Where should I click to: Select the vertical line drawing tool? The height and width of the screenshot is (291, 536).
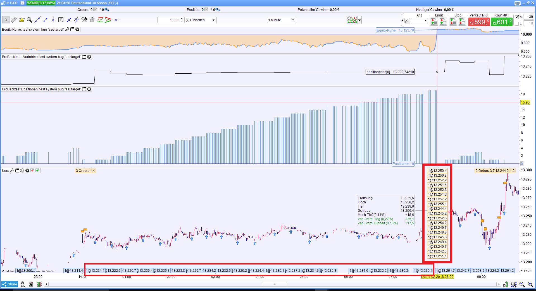click(x=53, y=20)
